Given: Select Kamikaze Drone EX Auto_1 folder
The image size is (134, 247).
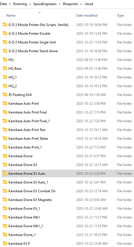Looking at the screenshot, I should click(x=28, y=182).
